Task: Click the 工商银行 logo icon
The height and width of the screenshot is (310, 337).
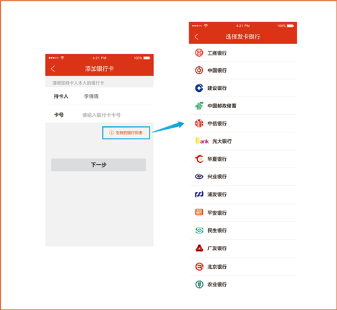Action: (x=199, y=53)
